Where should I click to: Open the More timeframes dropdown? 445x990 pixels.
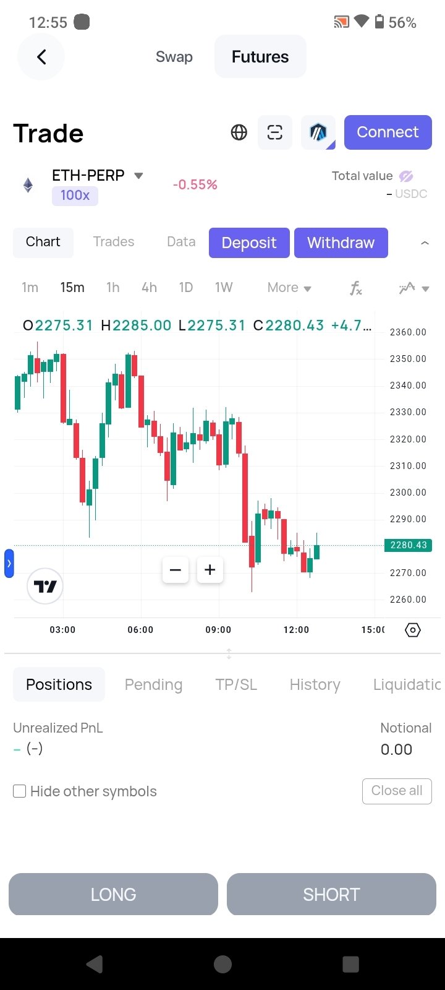click(289, 288)
